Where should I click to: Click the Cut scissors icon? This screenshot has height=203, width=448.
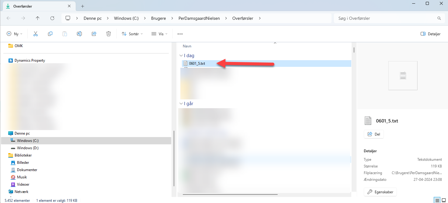(x=36, y=34)
